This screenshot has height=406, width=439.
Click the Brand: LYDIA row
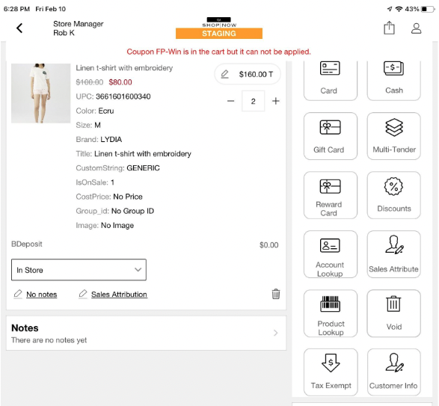click(99, 139)
